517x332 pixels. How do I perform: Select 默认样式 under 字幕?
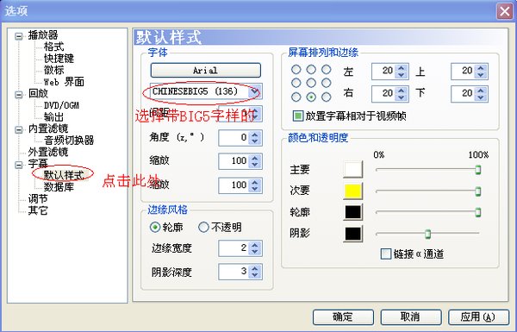point(64,175)
